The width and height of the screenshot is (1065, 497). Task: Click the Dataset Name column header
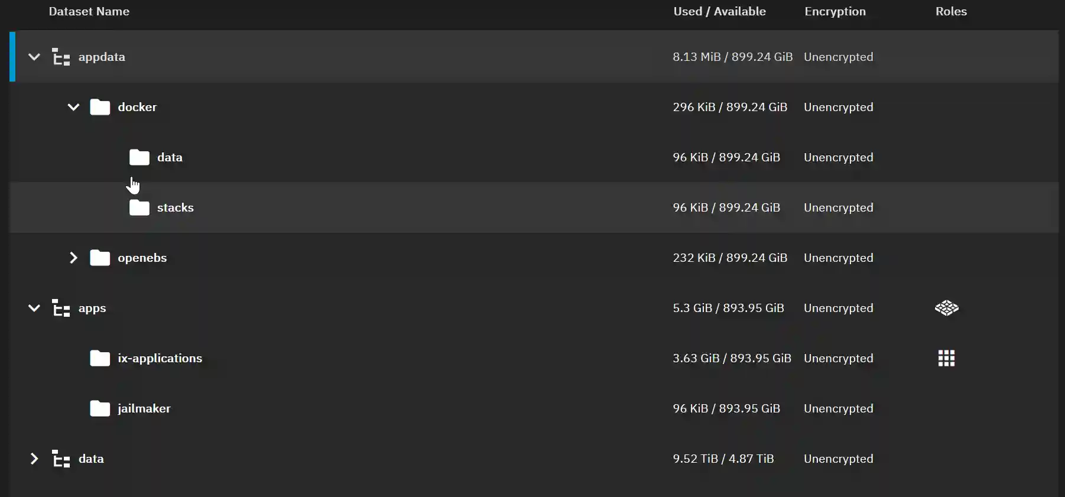click(x=89, y=11)
